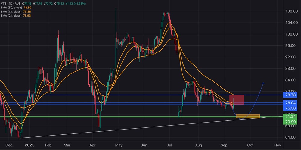The width and height of the screenshot is (301, 150).
Task: Click the Jun label on time axis
Action: [144, 145]
